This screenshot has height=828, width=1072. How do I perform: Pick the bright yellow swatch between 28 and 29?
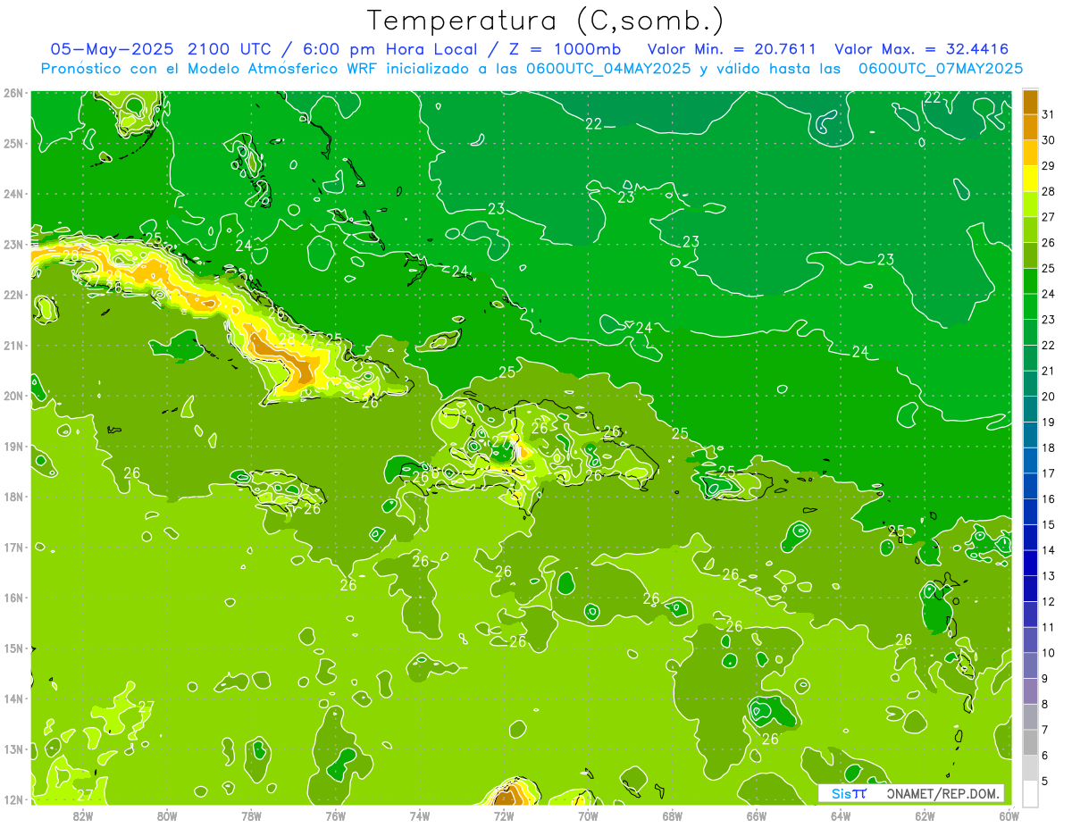click(x=1031, y=179)
